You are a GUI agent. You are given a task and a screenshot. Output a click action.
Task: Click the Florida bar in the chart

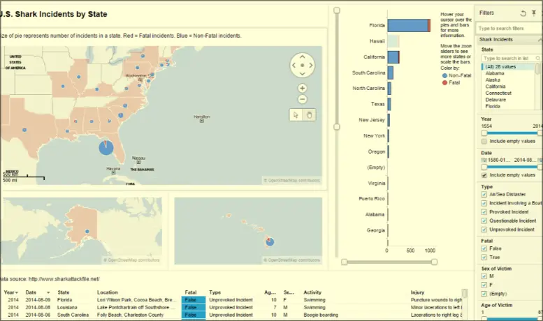408,25
